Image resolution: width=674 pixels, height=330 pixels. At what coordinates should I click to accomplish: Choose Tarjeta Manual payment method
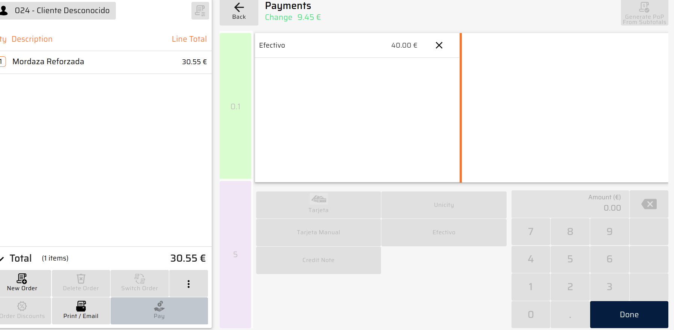pyautogui.click(x=319, y=232)
